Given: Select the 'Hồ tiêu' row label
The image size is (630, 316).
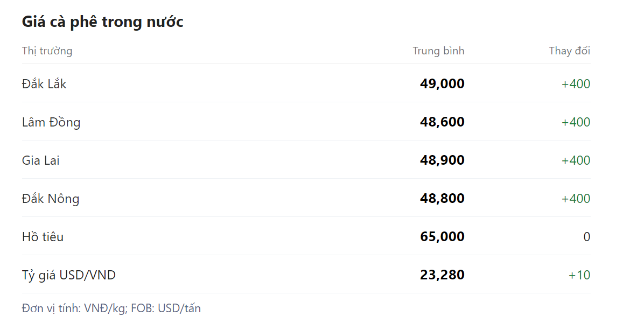Looking at the screenshot, I should (x=43, y=237).
